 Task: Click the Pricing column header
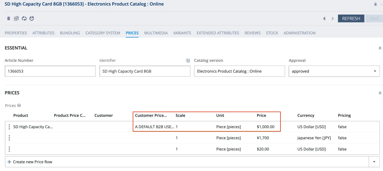(x=344, y=115)
